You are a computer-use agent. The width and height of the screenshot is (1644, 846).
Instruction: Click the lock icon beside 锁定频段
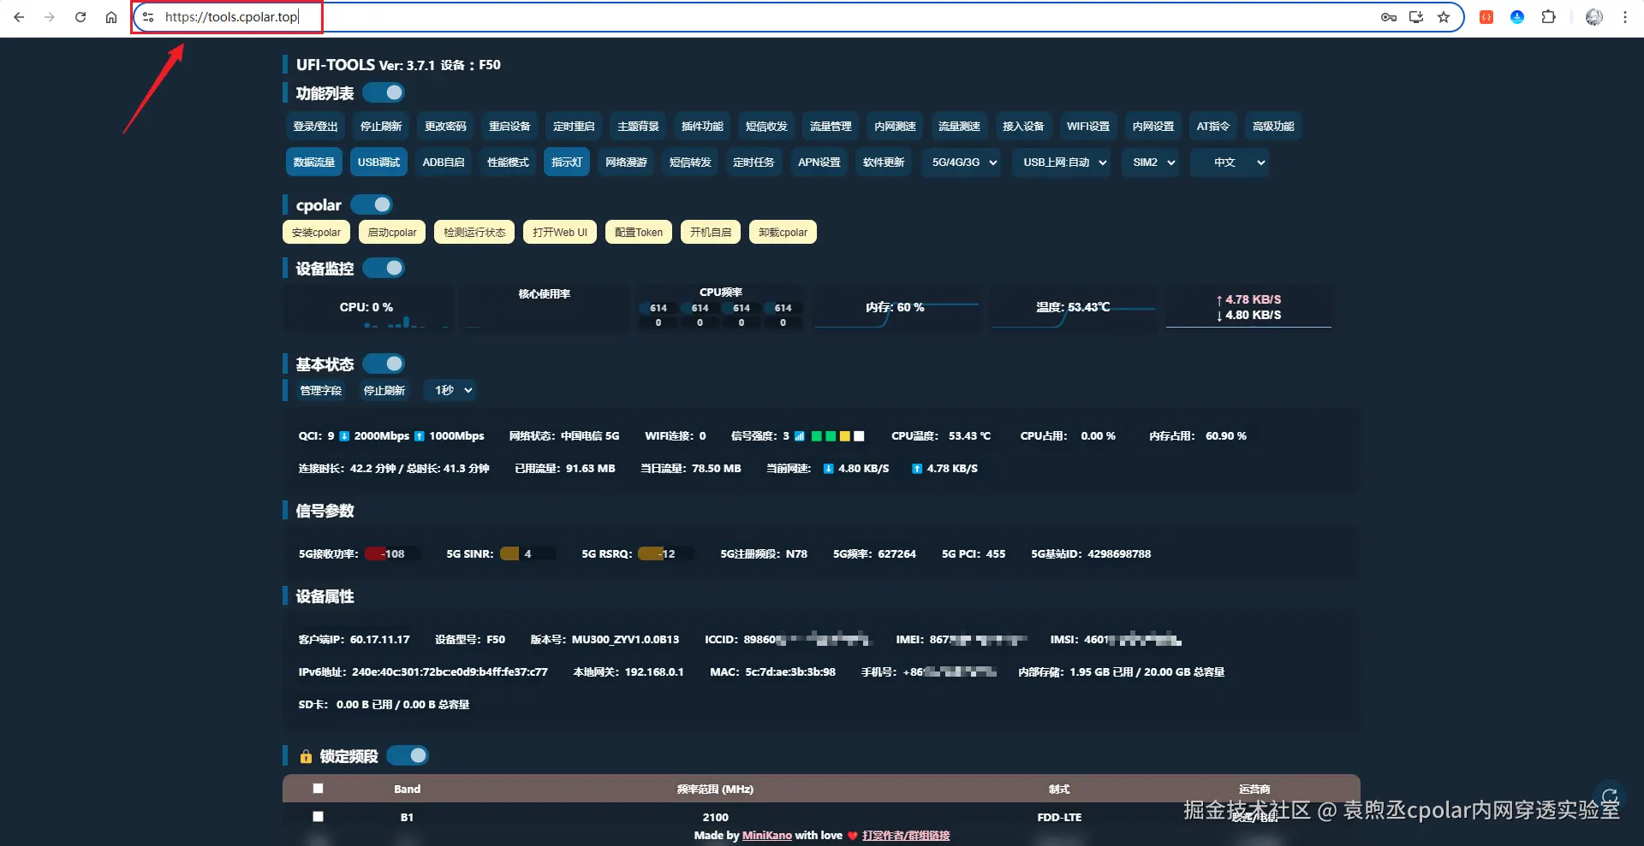point(306,756)
